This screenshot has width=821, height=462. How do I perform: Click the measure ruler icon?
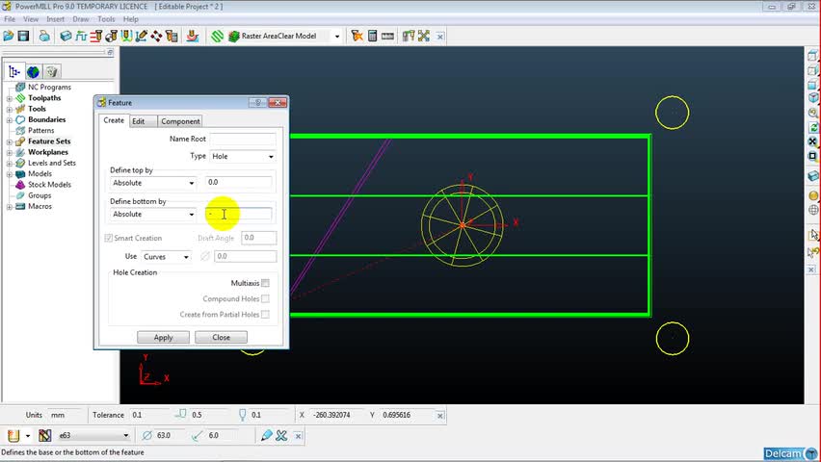pyautogui.click(x=387, y=37)
